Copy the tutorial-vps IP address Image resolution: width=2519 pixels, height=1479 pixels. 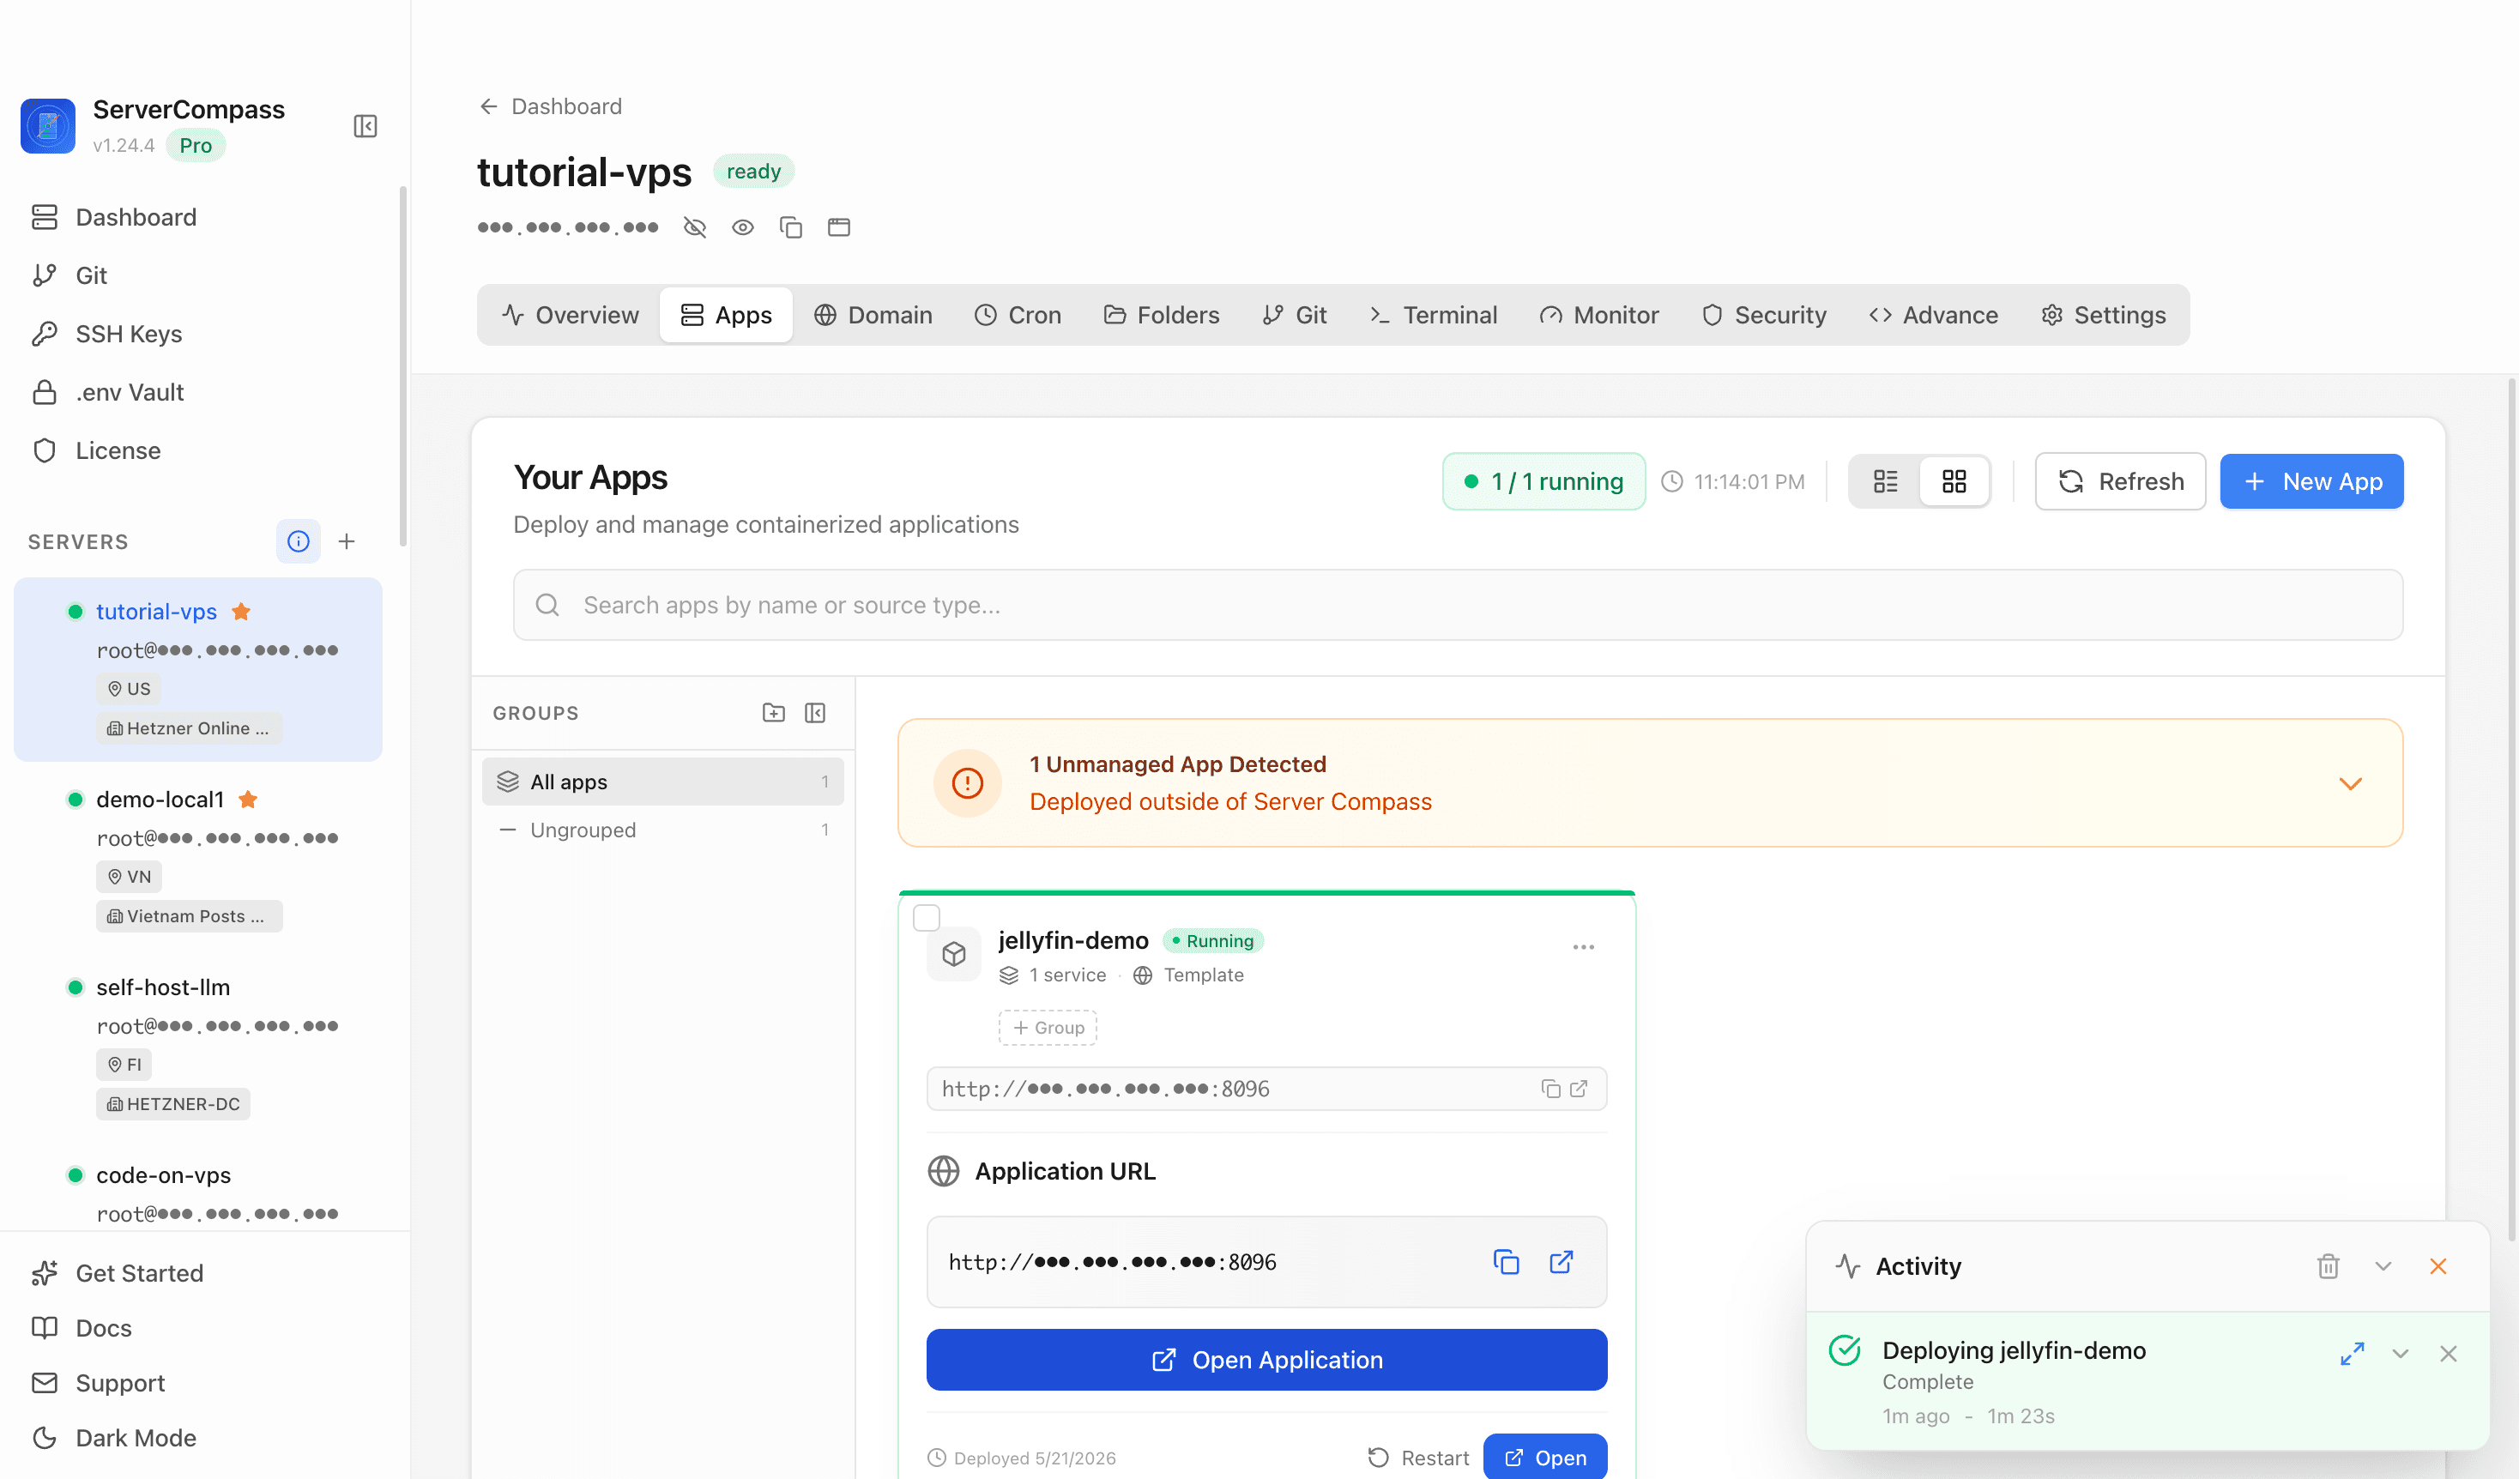click(791, 228)
